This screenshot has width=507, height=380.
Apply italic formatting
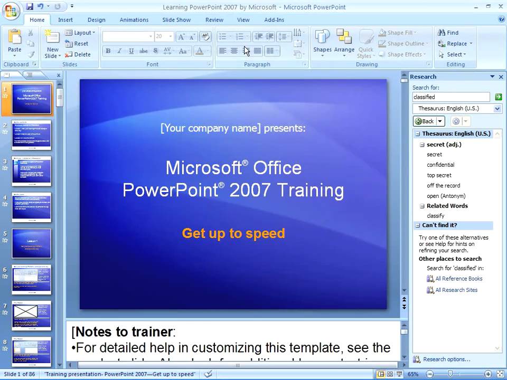coord(120,51)
